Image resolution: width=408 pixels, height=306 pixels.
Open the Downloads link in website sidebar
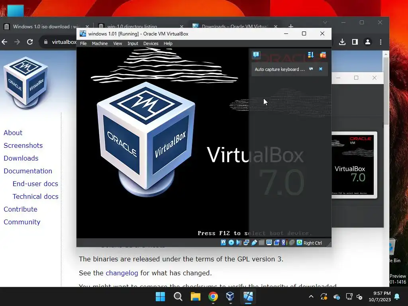21,158
